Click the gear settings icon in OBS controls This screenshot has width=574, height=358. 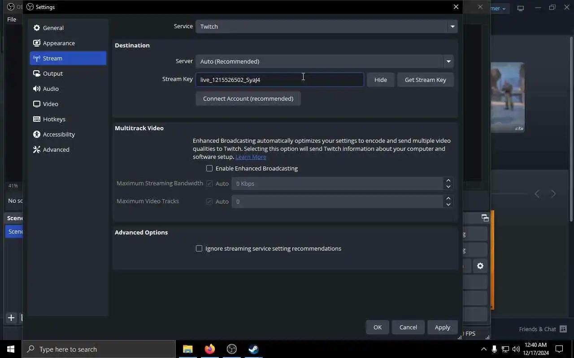tap(480, 266)
